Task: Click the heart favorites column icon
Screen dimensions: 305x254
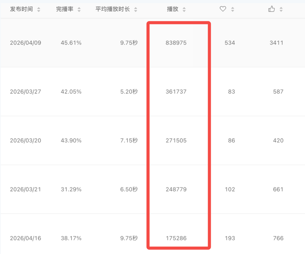Action: pos(223,9)
